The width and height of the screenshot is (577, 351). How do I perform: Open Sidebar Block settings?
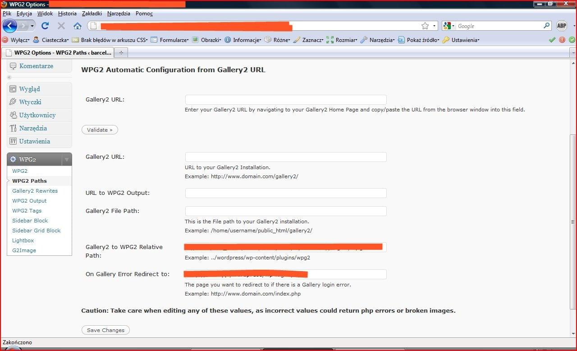(x=30, y=221)
